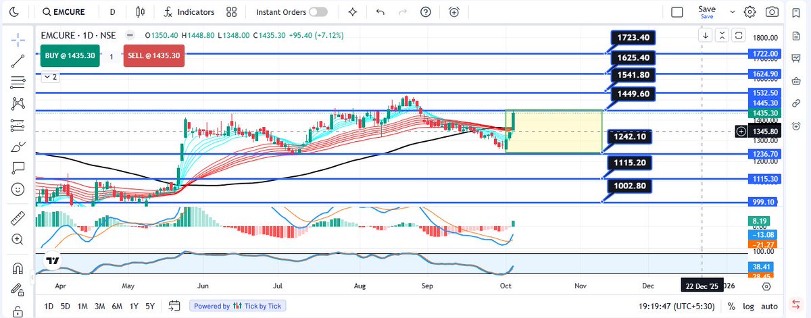Toggle lock all drawings padlock
The image size is (811, 318).
18,311
